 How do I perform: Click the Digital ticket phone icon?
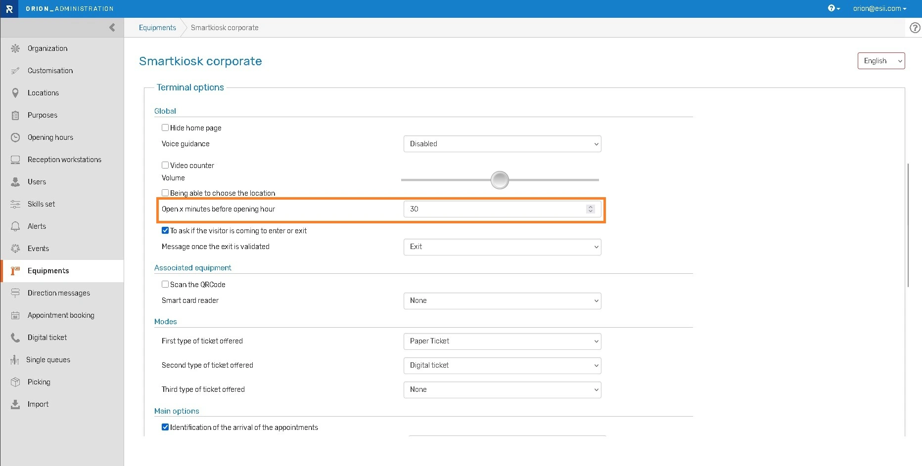coord(15,338)
